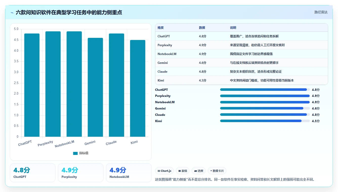The image size is (338, 192).
Task: Click the chart title 六款问知识软件
Action: (x=69, y=12)
